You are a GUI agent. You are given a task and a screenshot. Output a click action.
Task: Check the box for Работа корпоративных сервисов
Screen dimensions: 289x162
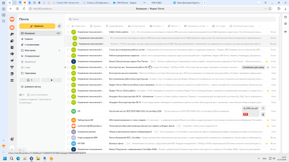pos(68,55)
